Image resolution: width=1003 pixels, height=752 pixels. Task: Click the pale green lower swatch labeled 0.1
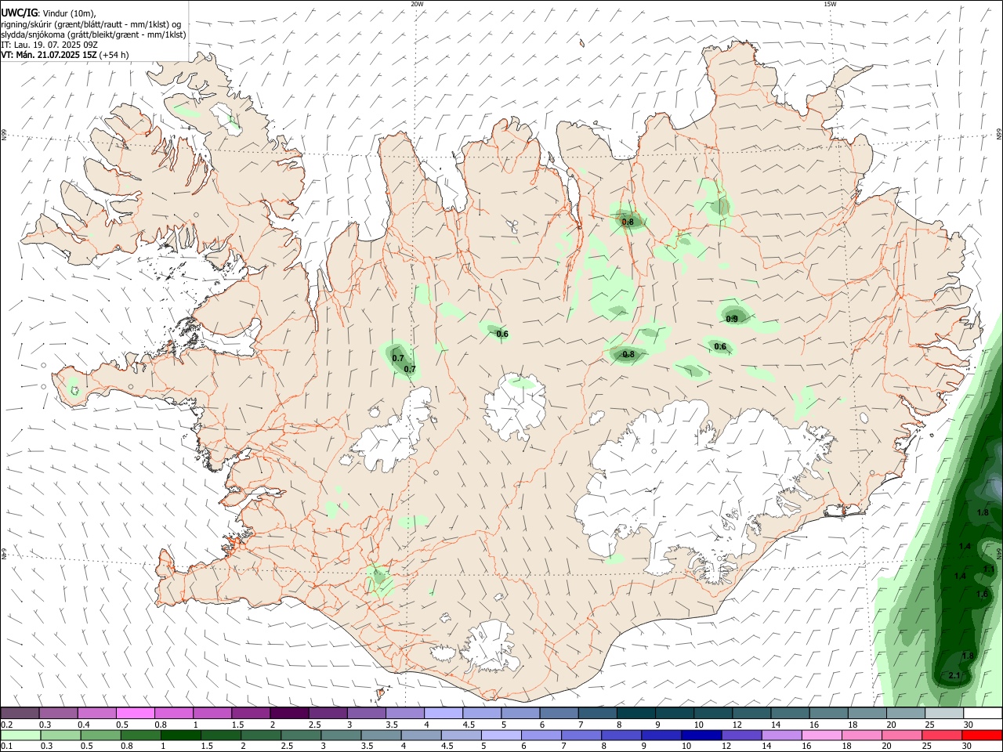pos(20,736)
